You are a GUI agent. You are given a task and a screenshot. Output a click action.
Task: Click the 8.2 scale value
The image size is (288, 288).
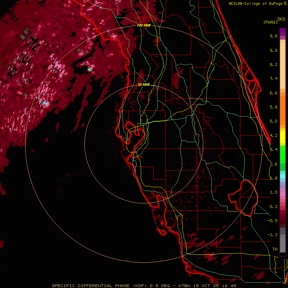(274, 64)
